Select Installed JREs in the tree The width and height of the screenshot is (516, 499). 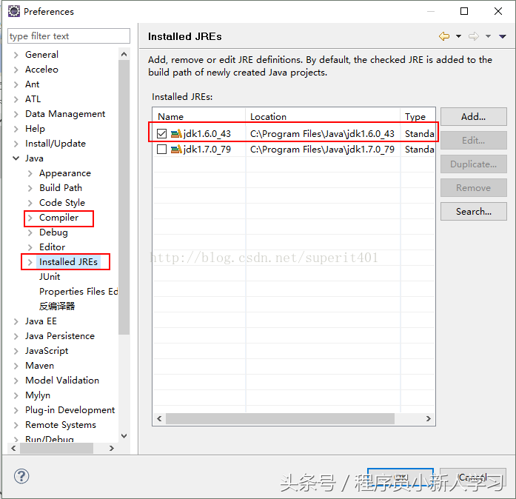pos(68,262)
